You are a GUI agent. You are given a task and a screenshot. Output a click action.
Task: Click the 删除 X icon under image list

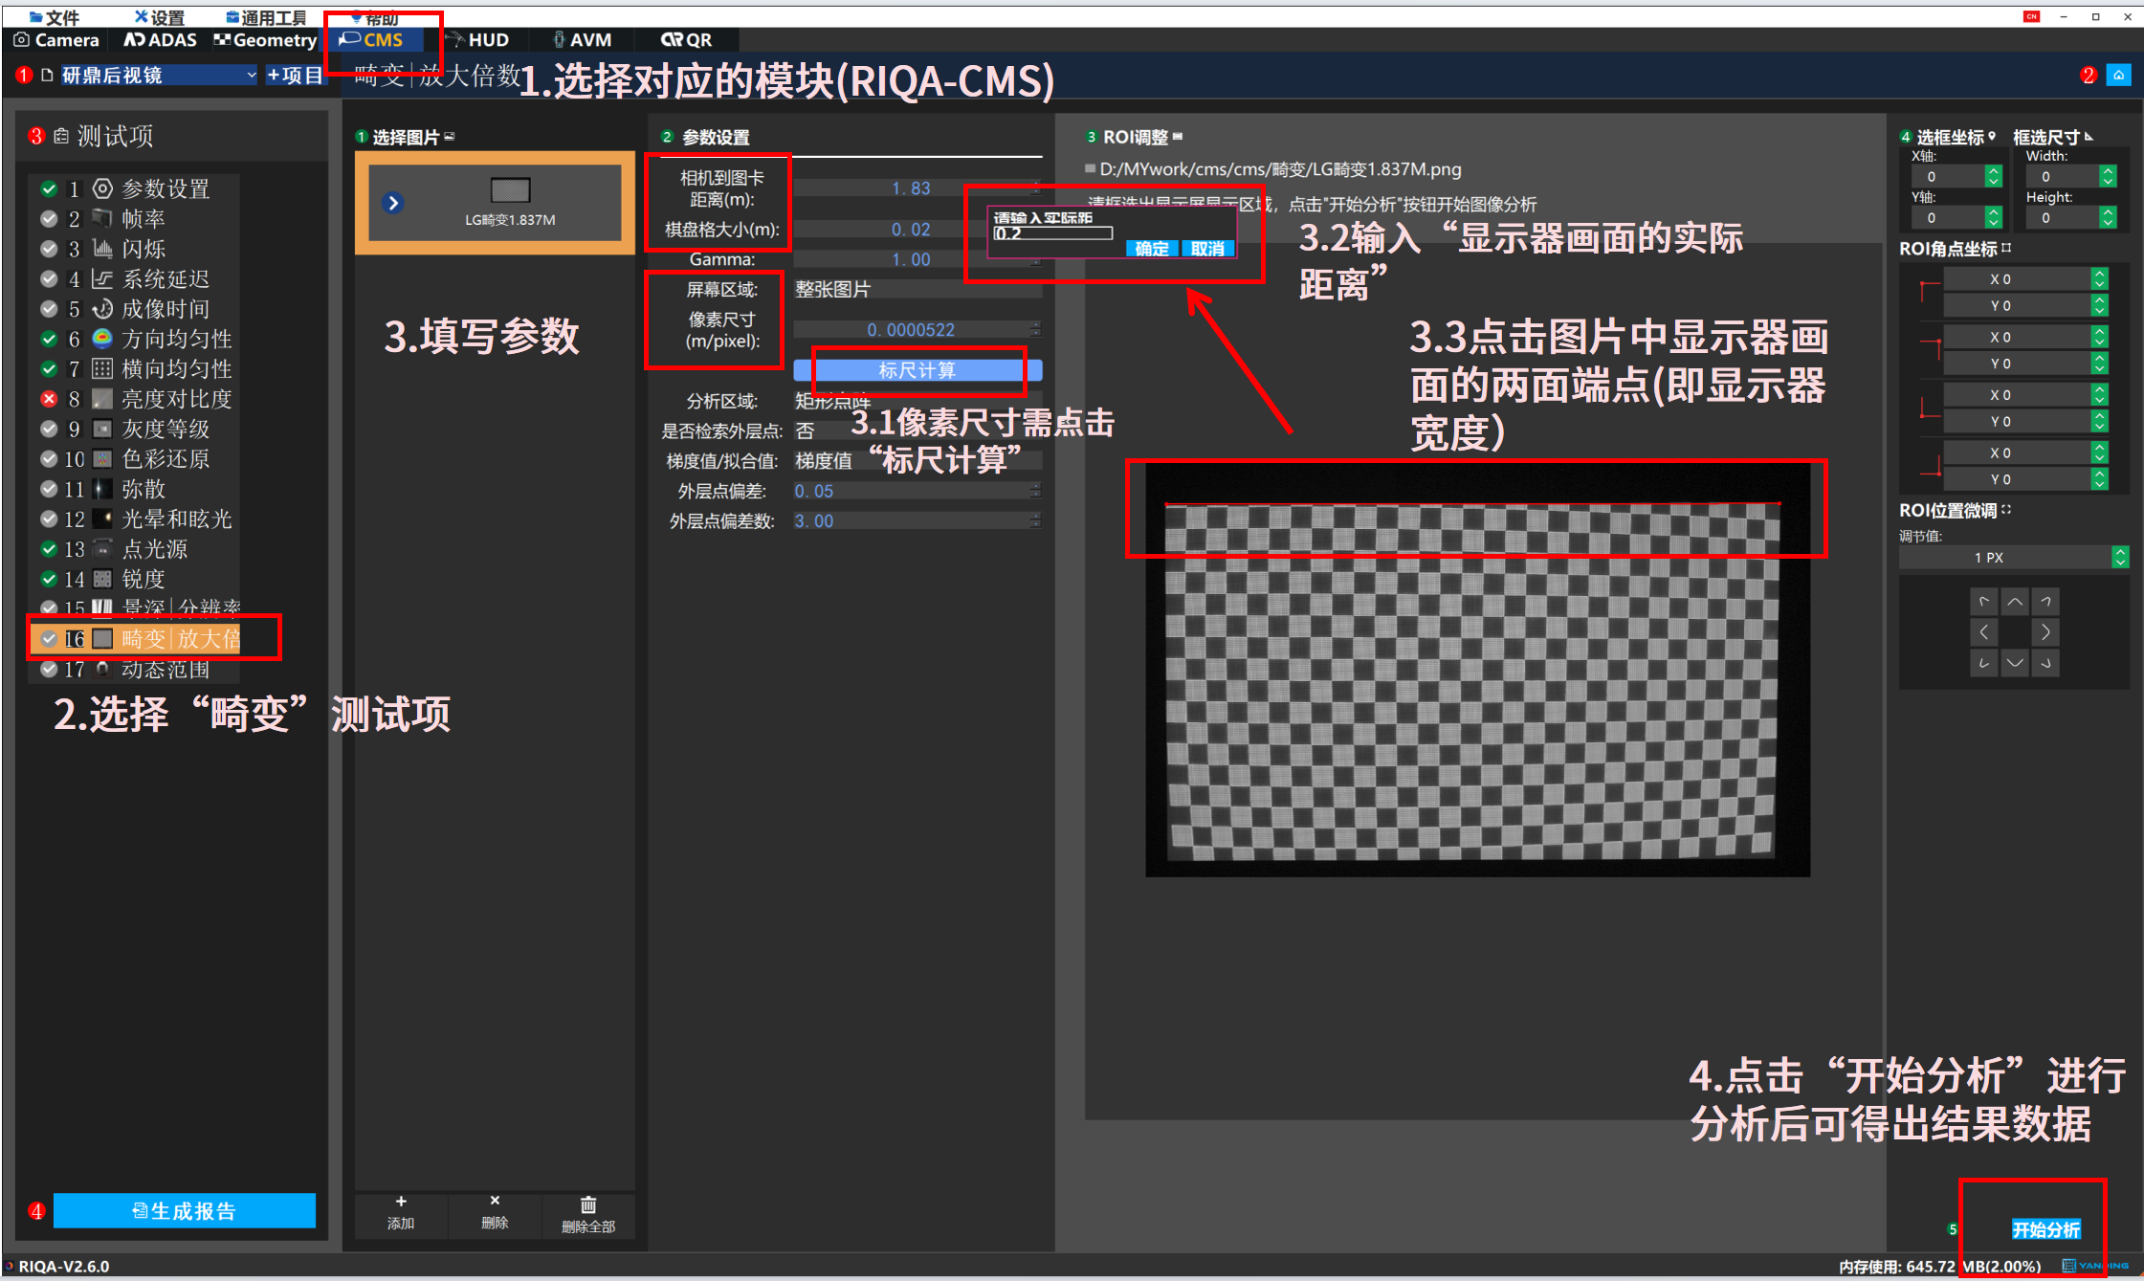(495, 1201)
